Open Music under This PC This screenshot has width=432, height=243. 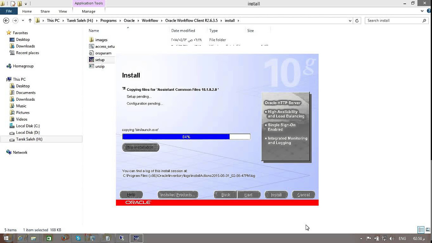(x=21, y=106)
